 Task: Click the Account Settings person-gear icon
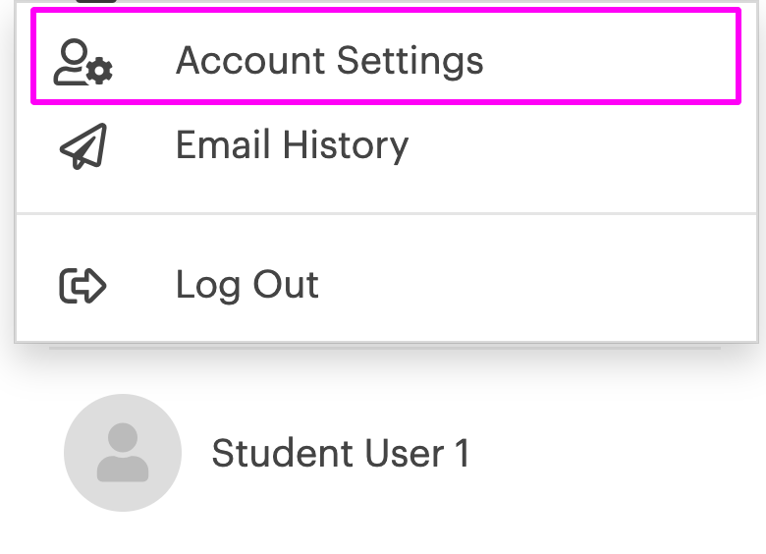[x=83, y=61]
